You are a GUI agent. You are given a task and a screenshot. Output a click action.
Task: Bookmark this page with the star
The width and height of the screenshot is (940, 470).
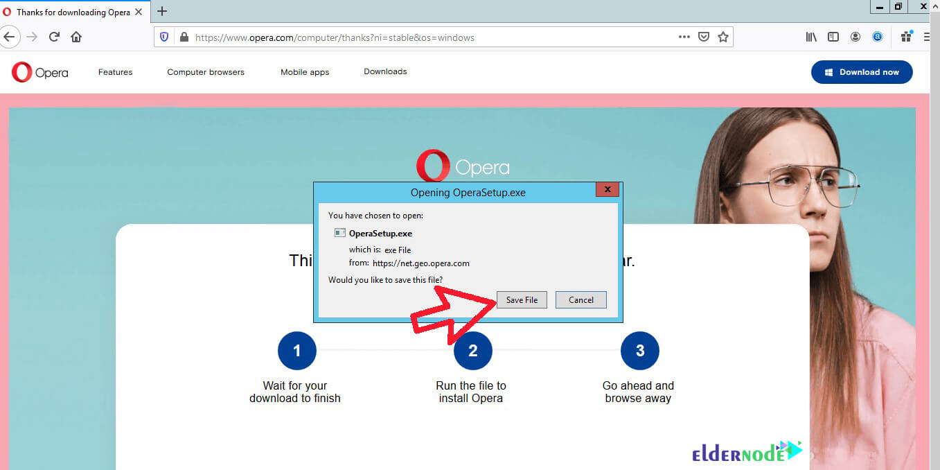click(x=724, y=37)
